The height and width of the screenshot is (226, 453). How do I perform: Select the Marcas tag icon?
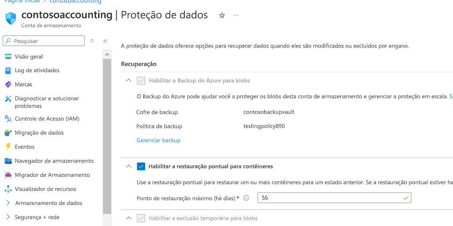click(8, 84)
